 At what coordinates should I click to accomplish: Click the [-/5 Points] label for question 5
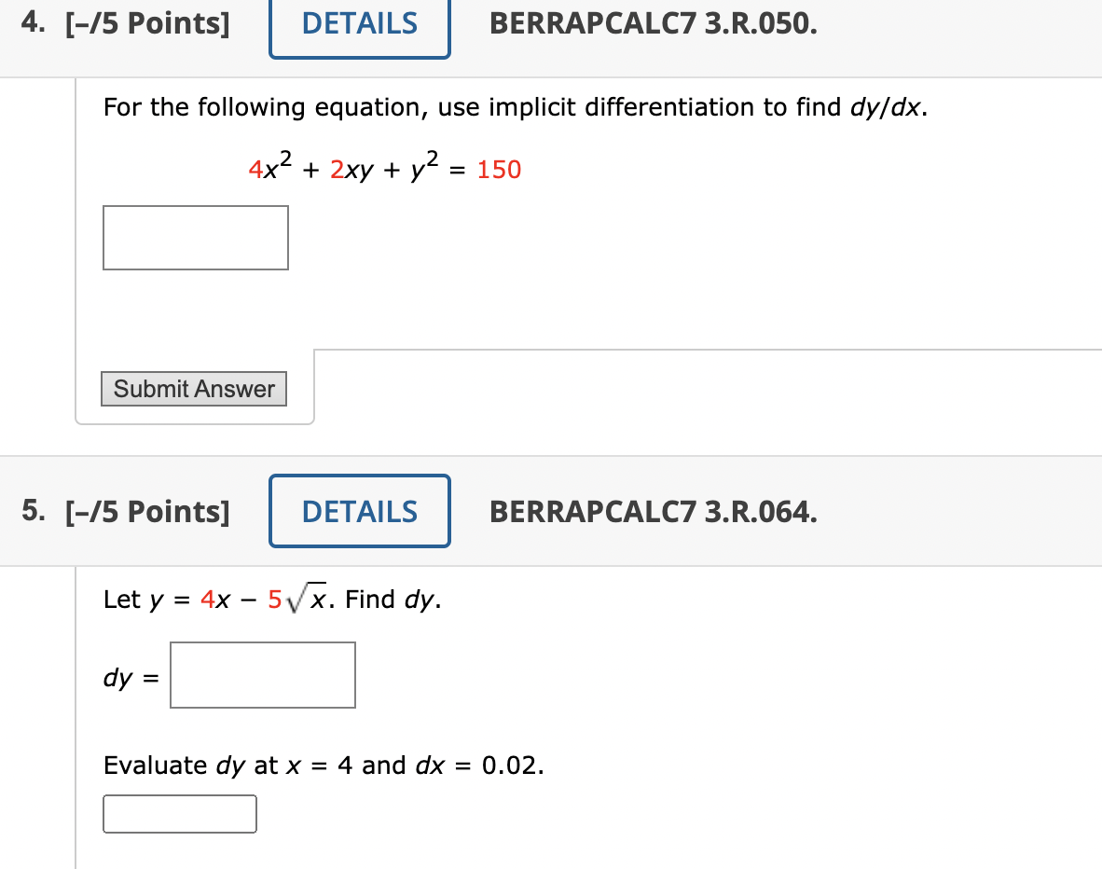149,511
